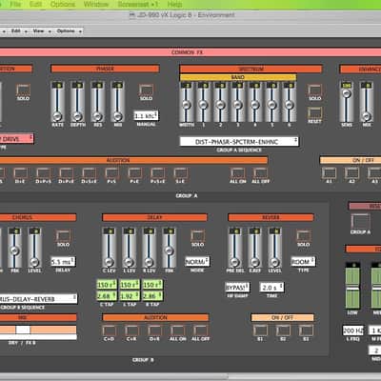381x381 pixels.
Task: Open the Delay MODE dropdown
Action: 197,262
